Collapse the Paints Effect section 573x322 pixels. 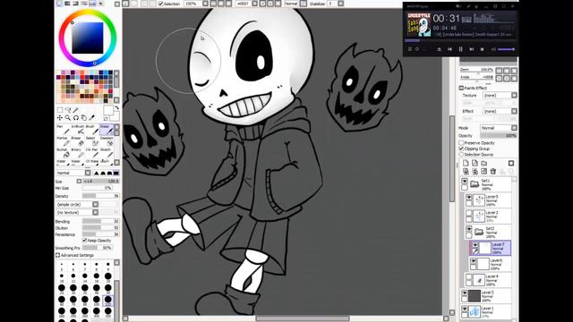point(461,88)
